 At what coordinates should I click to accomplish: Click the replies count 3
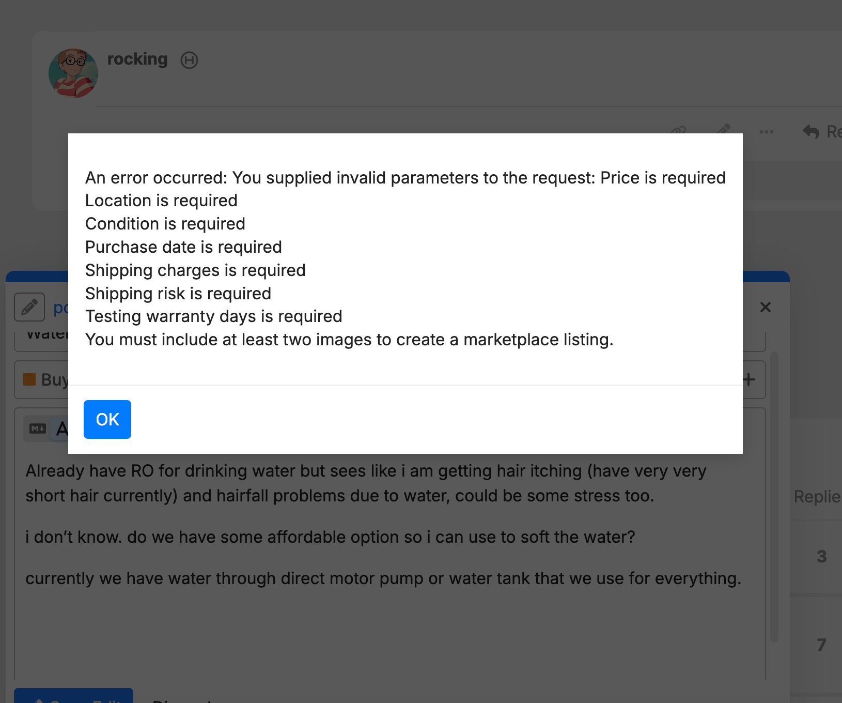click(821, 557)
